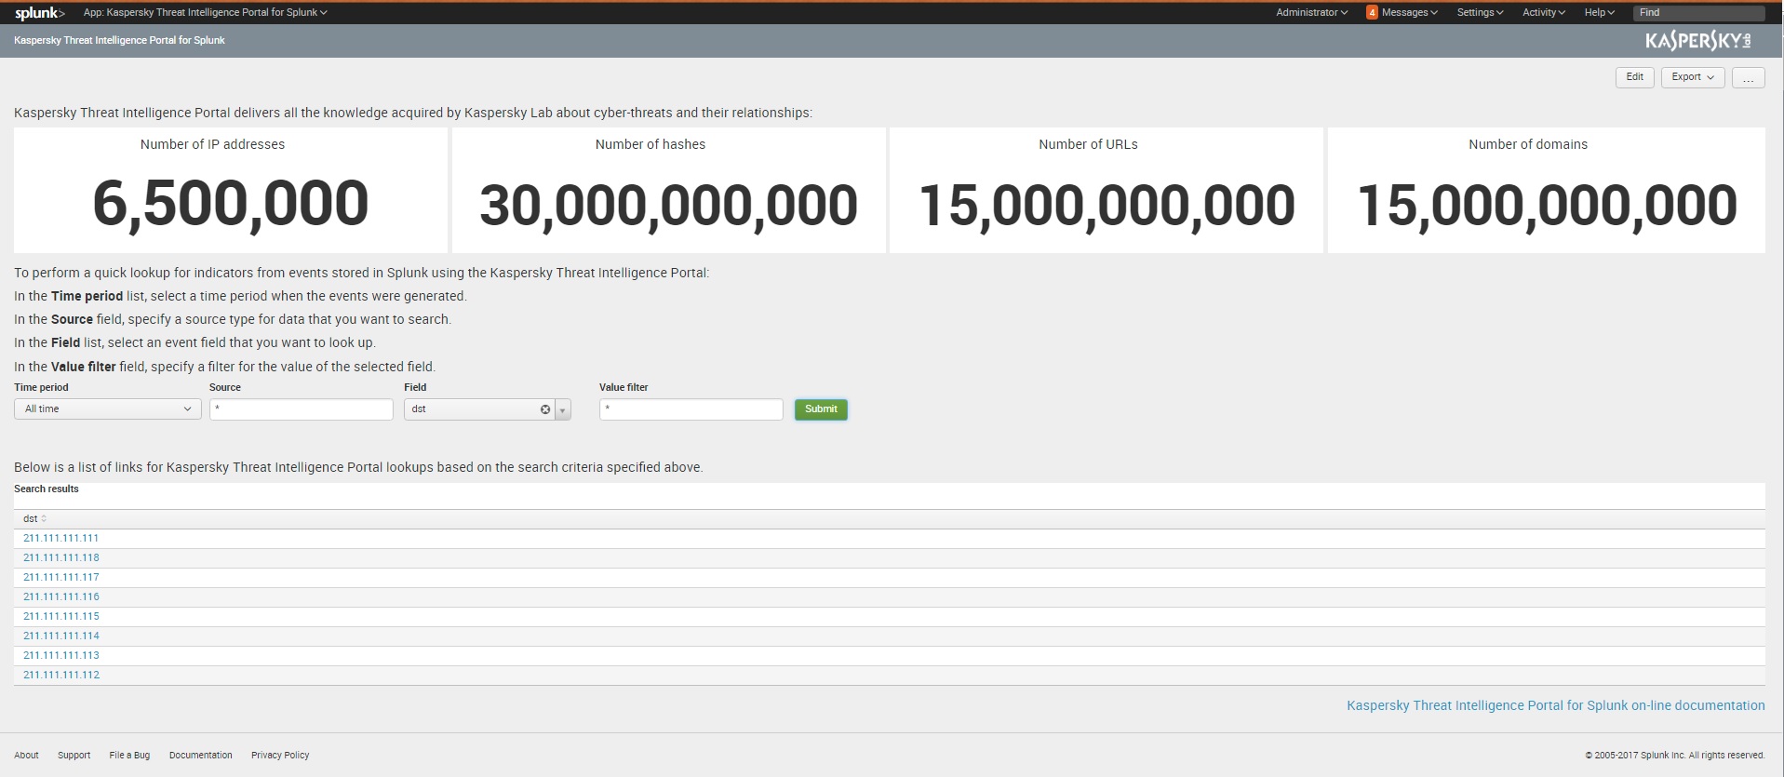Viewport: 1784px width, 777px height.
Task: Open the Time period dropdown
Action: click(108, 409)
